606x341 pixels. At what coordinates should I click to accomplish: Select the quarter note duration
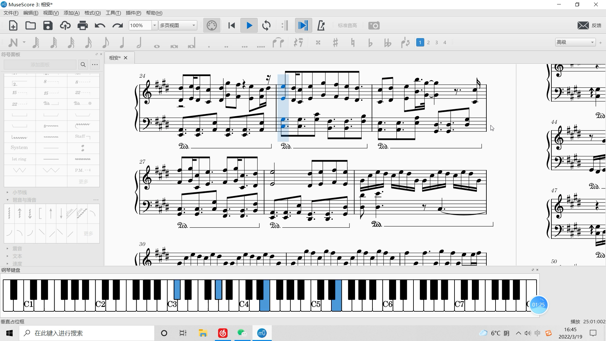pyautogui.click(x=122, y=42)
